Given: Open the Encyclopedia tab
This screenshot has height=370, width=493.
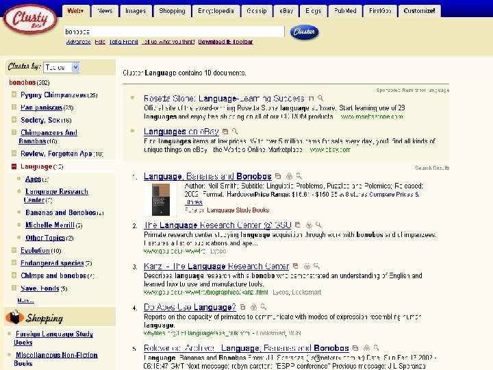Looking at the screenshot, I should click(216, 11).
